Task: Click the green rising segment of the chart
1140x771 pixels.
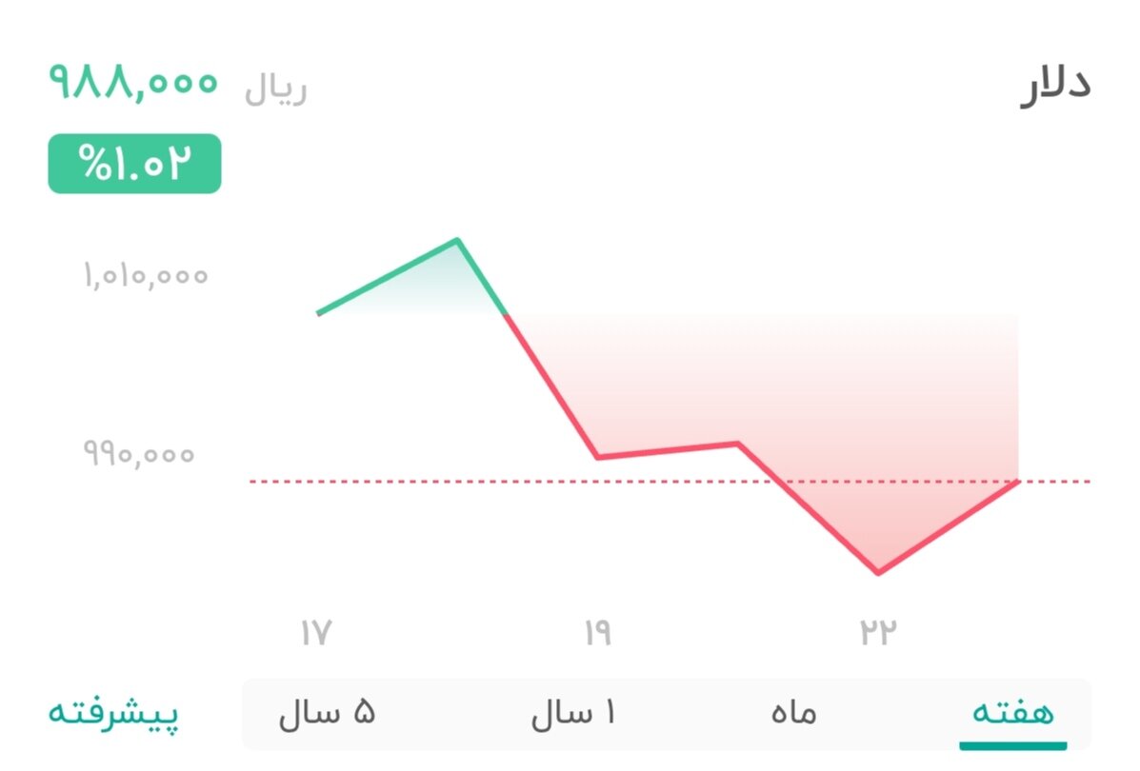Action: click(x=390, y=276)
